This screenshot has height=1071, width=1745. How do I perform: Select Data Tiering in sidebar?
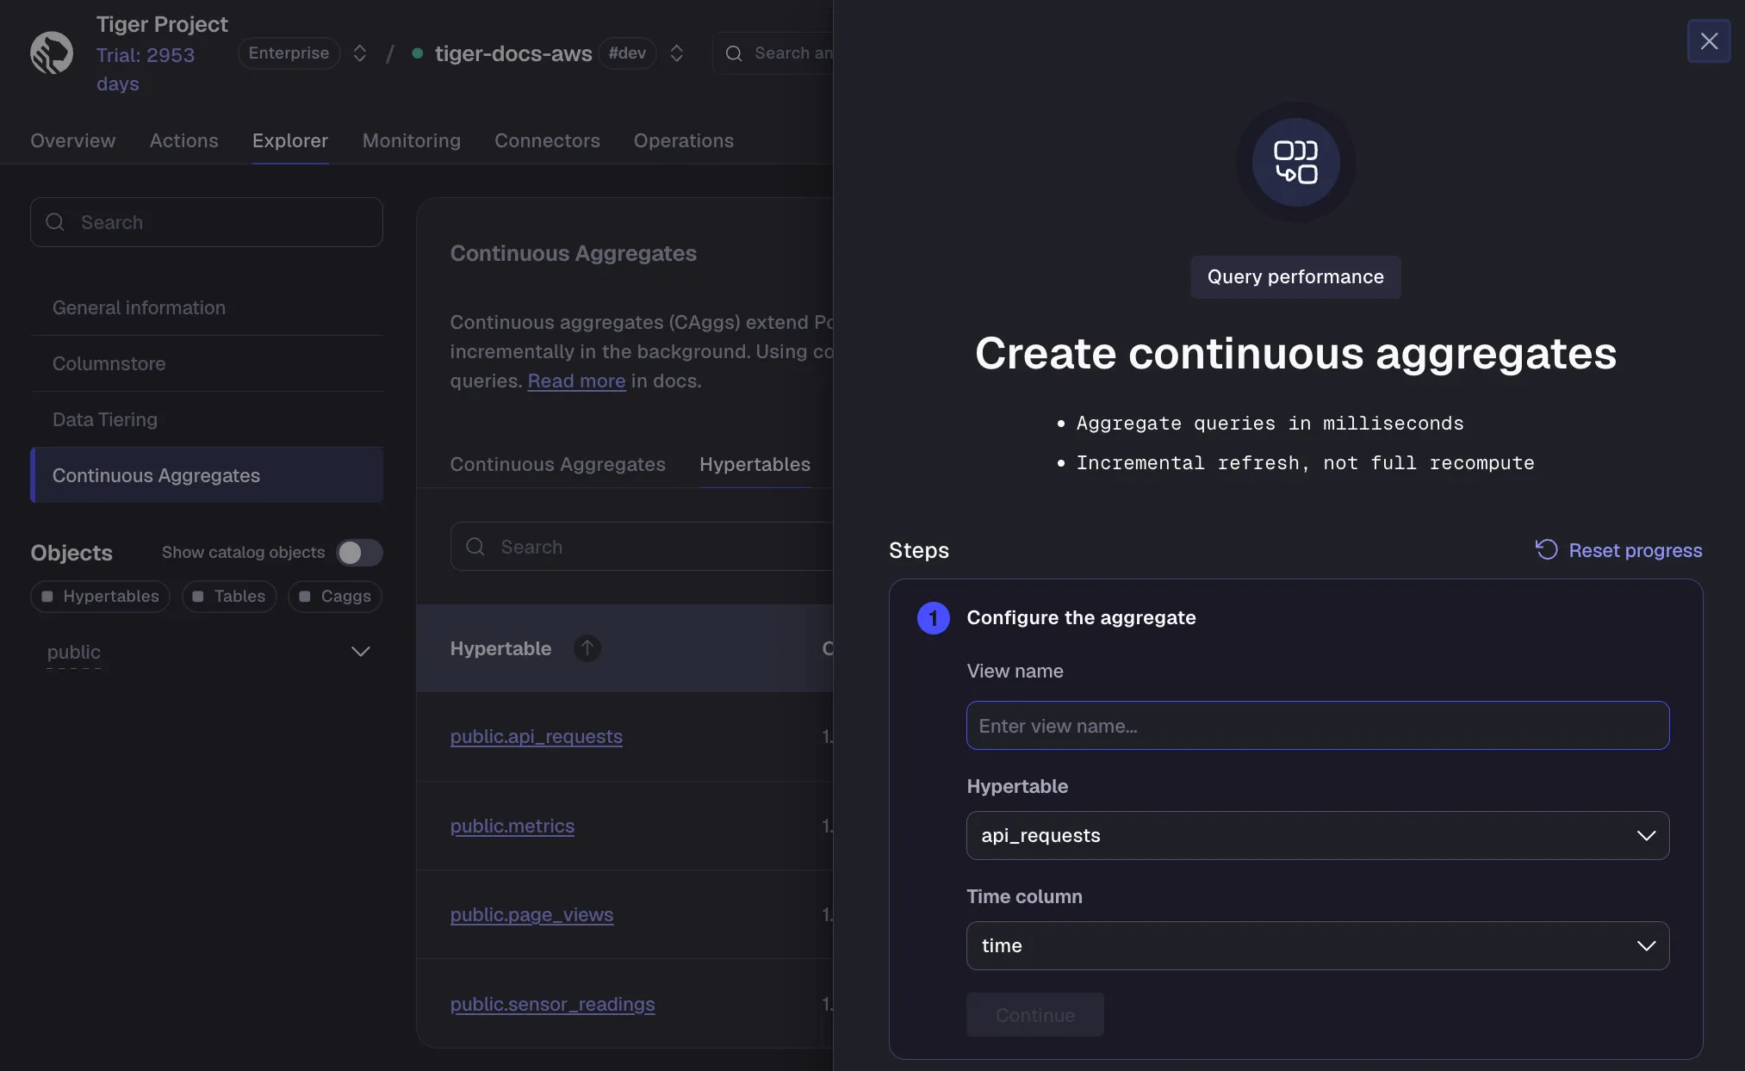click(207, 419)
